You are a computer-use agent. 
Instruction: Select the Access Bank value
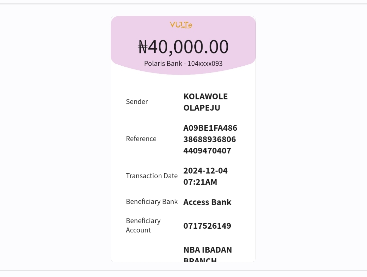pos(207,202)
